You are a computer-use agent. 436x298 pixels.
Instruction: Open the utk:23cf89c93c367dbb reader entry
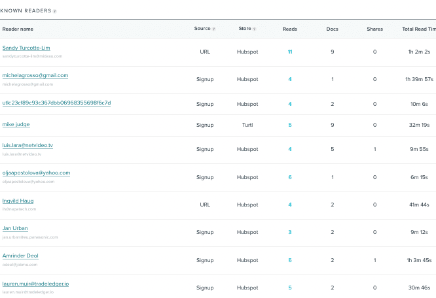pos(56,103)
